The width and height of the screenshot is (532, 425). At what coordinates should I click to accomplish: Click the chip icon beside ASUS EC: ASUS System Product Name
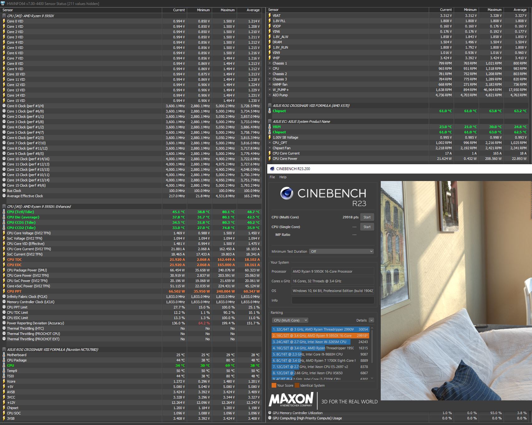270,122
